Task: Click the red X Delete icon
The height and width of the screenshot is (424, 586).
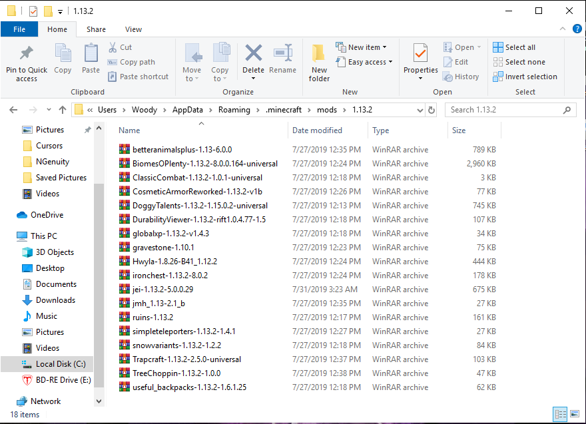Action: (x=254, y=53)
